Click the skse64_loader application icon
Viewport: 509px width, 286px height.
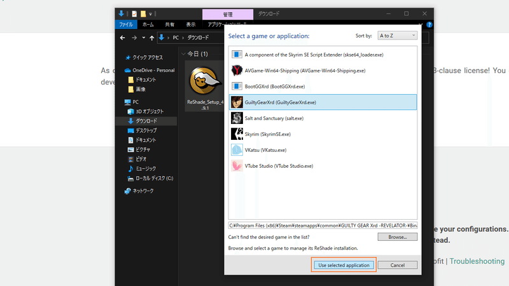point(237,55)
